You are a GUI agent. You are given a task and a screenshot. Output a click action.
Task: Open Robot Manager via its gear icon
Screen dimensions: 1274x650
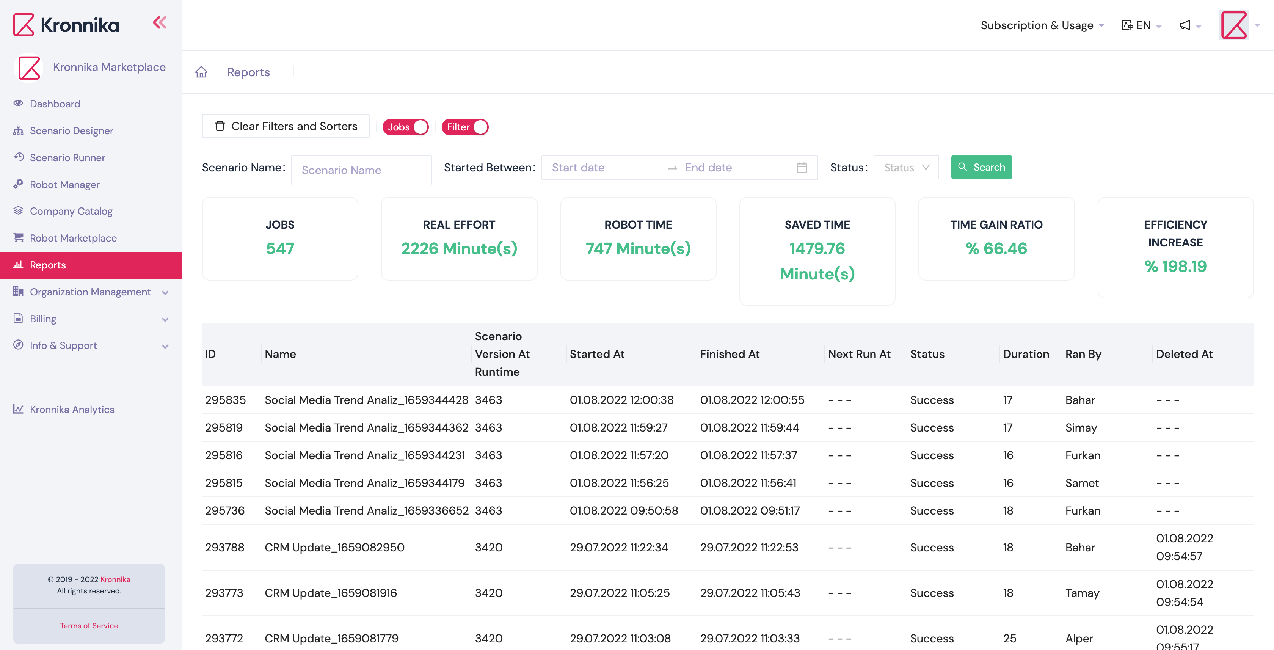(18, 184)
